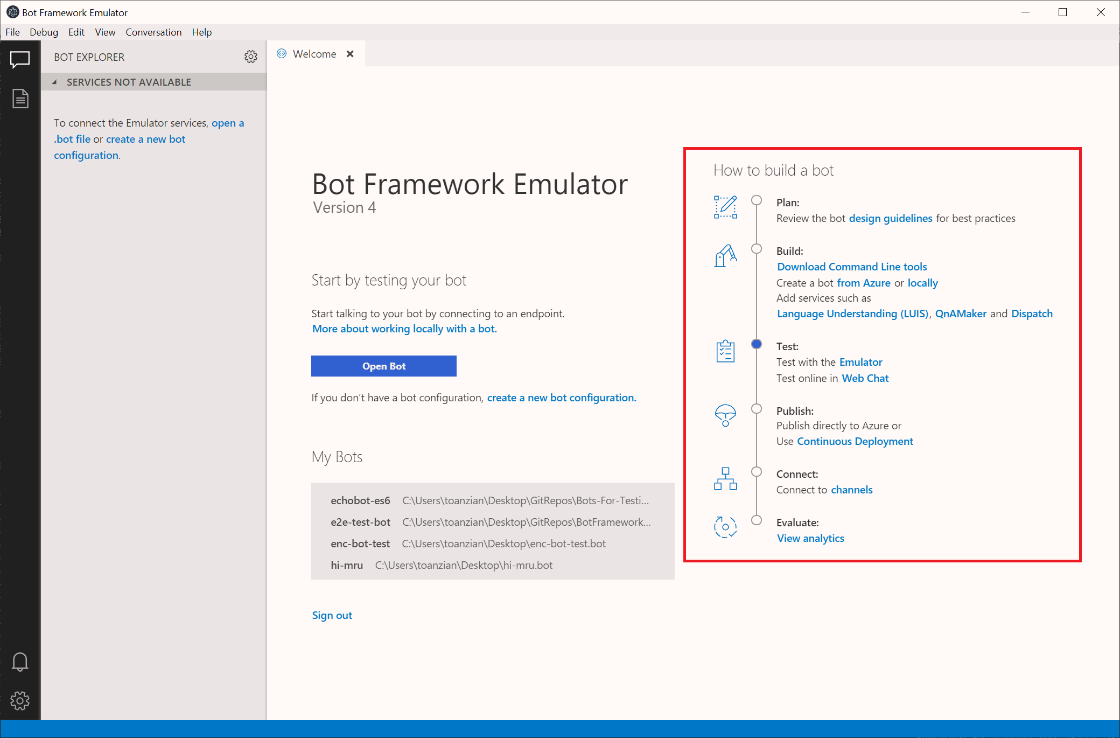Click the Build step robot arm icon
The height and width of the screenshot is (738, 1120).
pos(725,255)
